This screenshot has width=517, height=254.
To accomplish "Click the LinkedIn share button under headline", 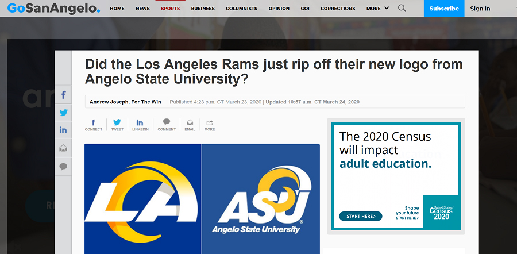I will 140,125.
